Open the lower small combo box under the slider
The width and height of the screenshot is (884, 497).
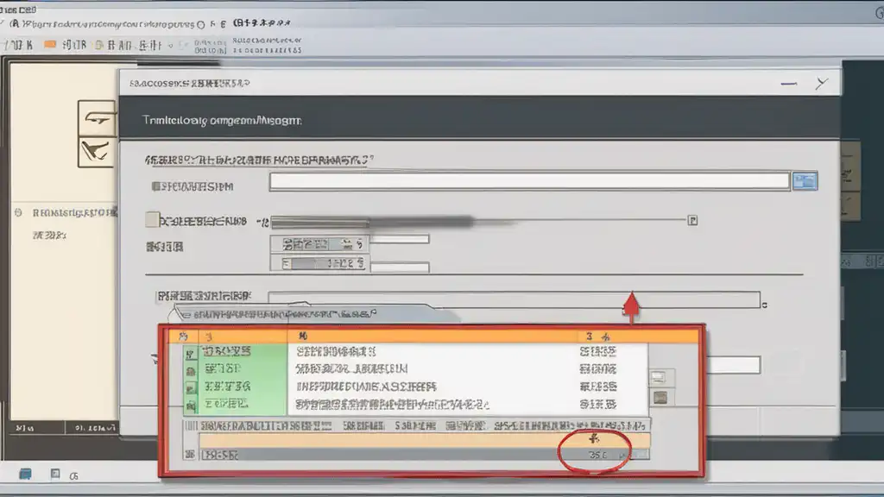[x=319, y=263]
